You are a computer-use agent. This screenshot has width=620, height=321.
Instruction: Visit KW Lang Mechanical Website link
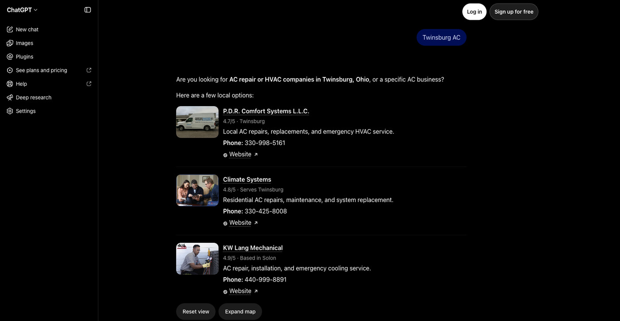[x=240, y=291]
